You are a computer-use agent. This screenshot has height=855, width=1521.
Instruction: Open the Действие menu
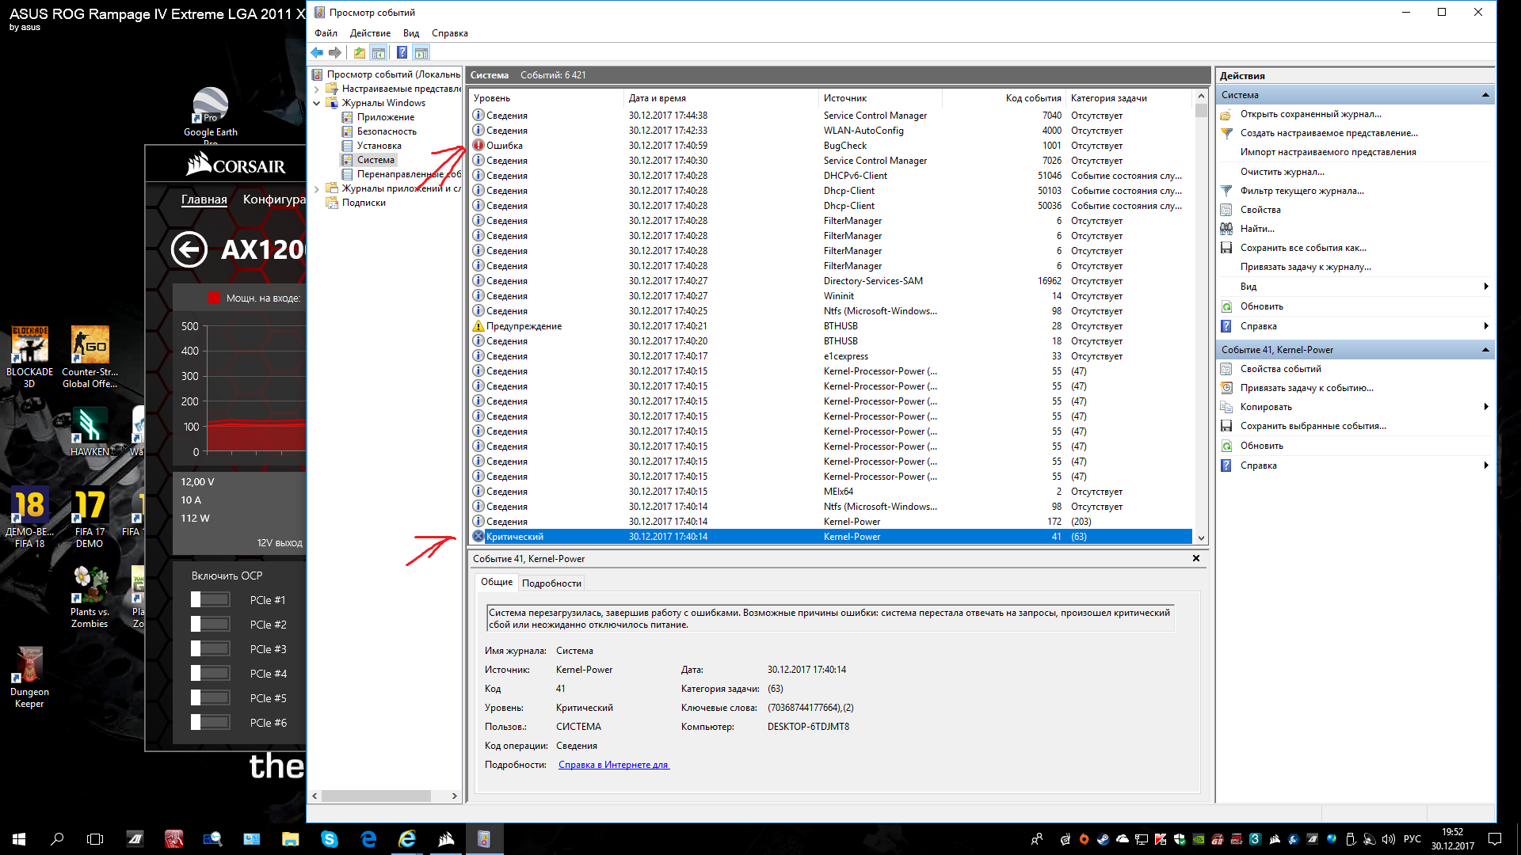370,33
